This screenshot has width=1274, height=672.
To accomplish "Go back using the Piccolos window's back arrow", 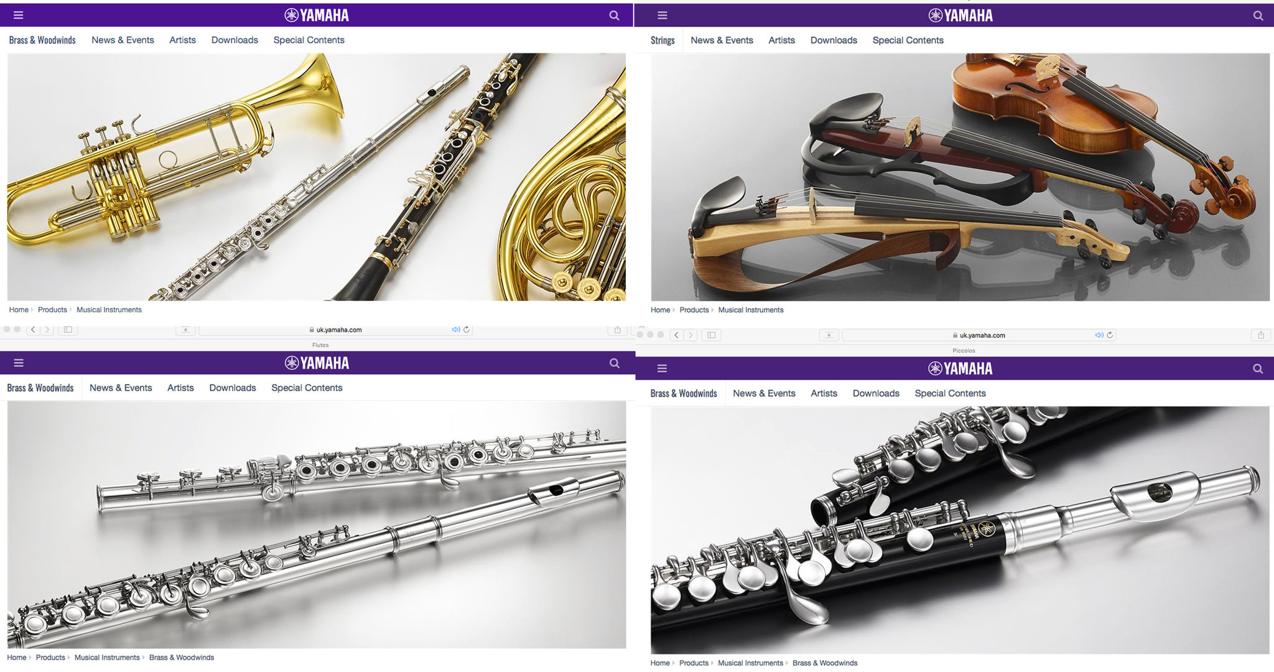I will click(676, 335).
